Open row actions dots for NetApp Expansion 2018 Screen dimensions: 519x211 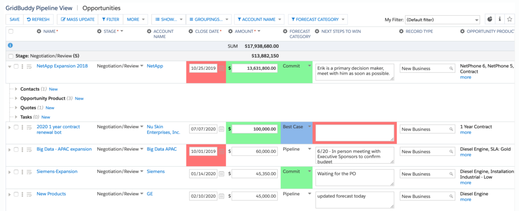click(22, 66)
